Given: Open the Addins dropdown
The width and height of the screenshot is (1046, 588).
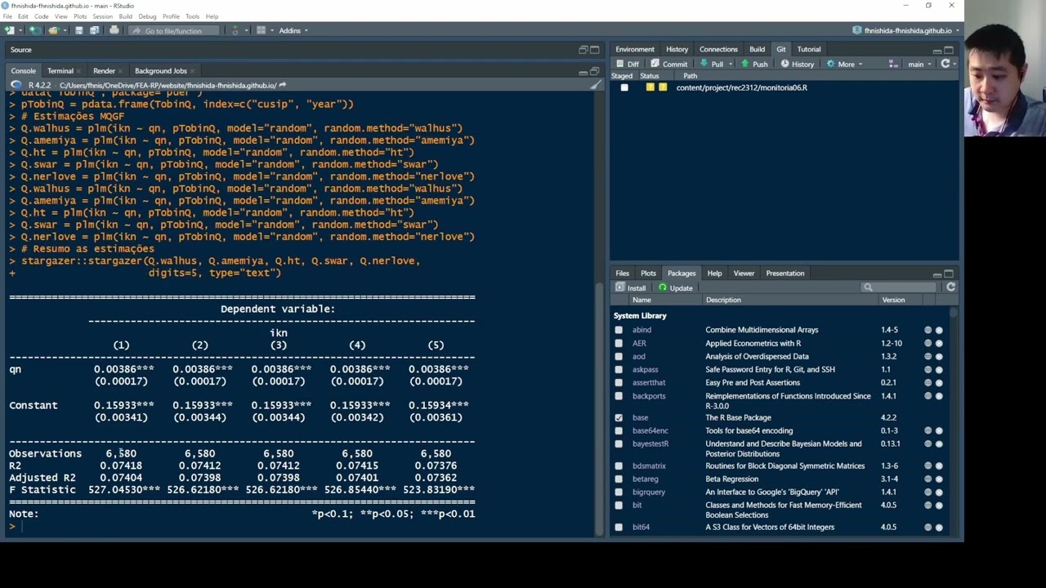Looking at the screenshot, I should point(293,30).
